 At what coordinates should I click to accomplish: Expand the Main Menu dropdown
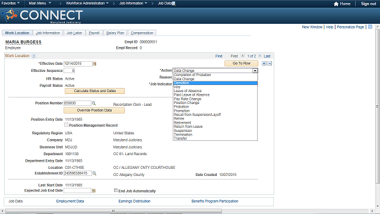tap(40, 4)
